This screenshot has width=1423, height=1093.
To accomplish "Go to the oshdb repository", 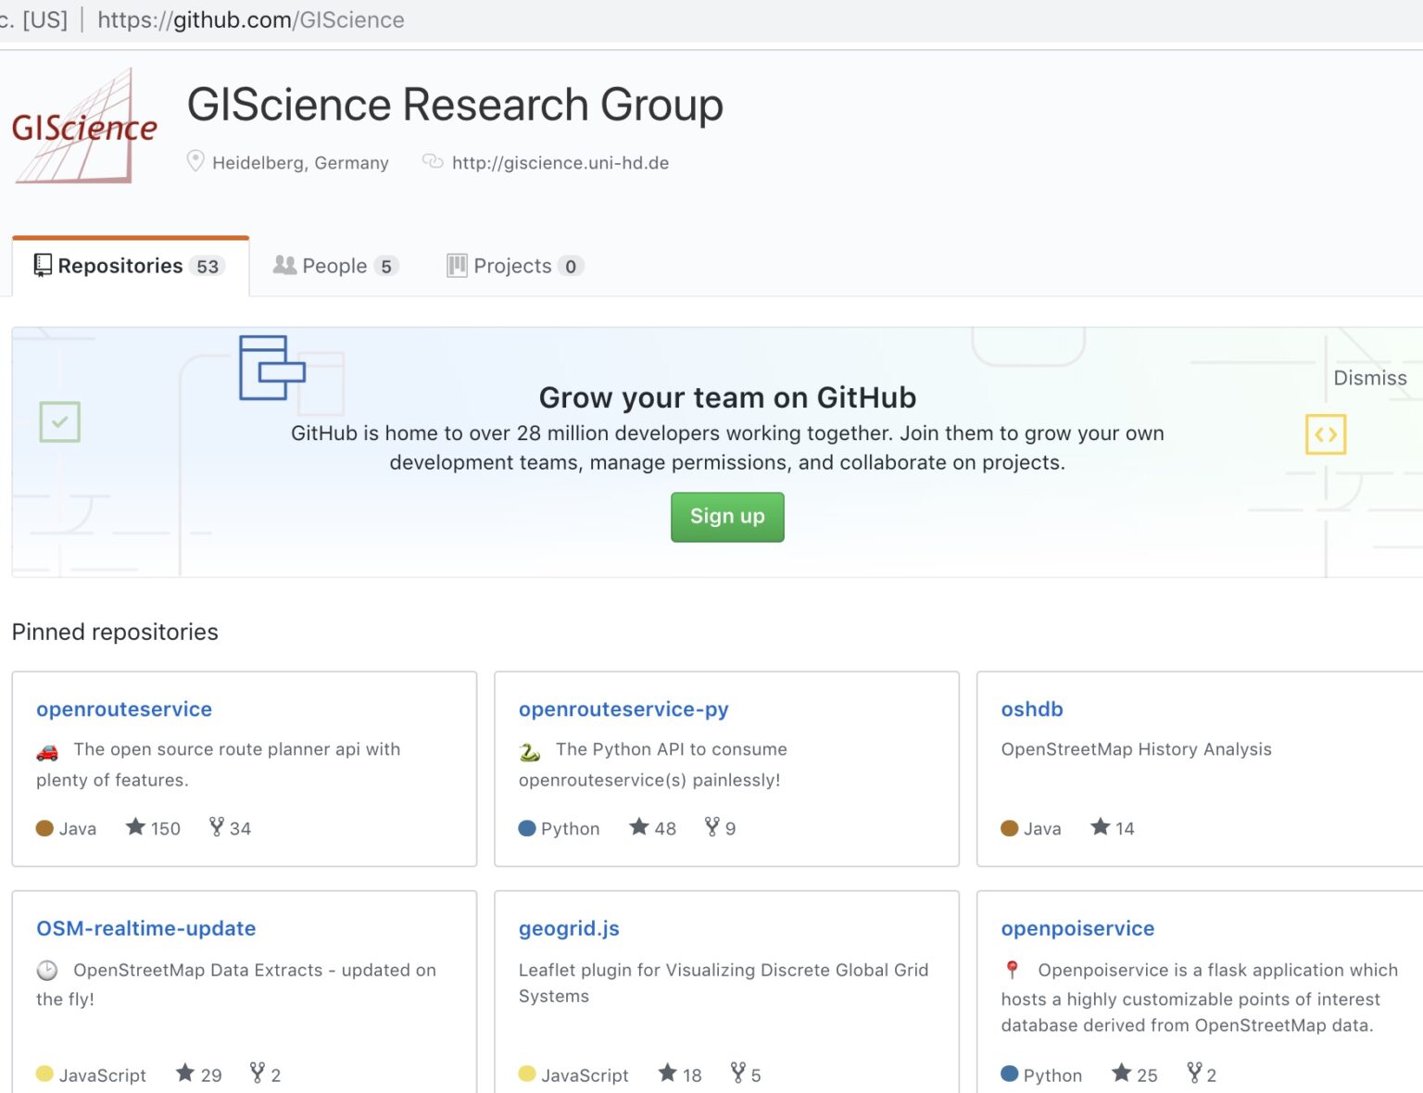I will pyautogui.click(x=1031, y=710).
